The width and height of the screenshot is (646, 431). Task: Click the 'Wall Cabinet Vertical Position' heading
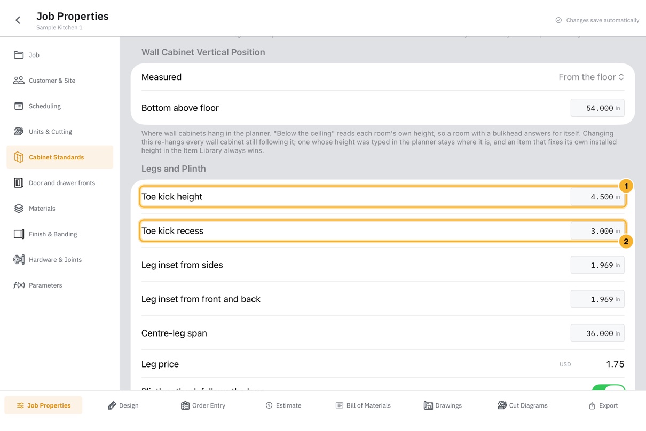tap(203, 52)
